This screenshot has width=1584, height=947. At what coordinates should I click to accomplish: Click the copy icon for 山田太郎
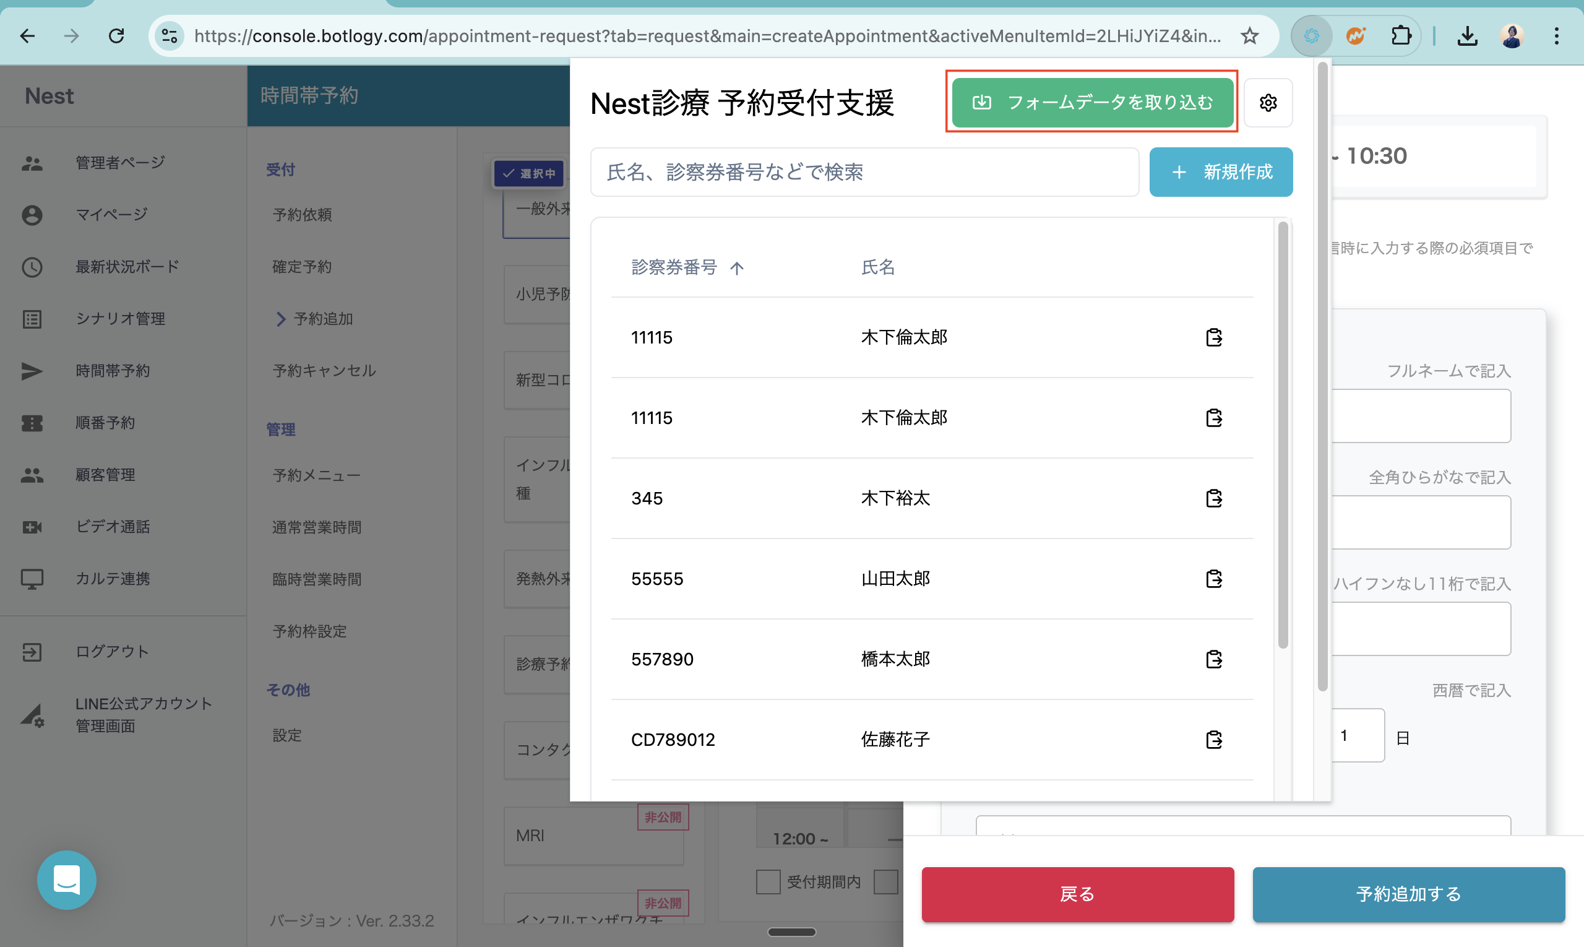1213,578
